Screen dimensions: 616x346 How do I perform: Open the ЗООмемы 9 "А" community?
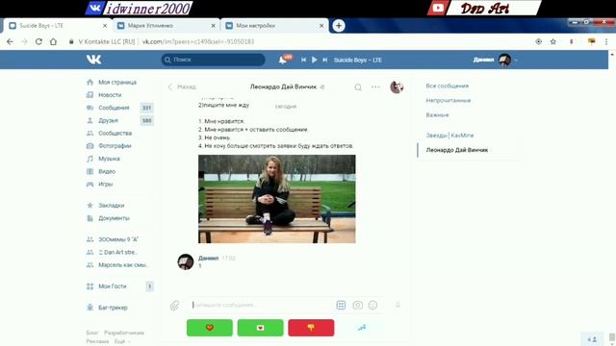[x=117, y=239]
